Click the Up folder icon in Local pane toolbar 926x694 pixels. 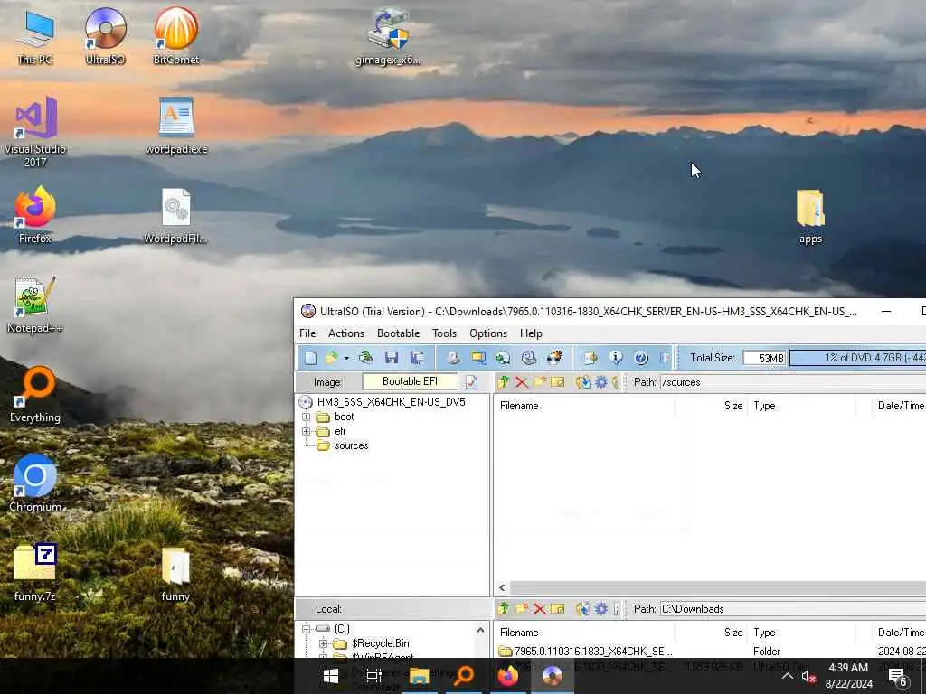tap(504, 608)
